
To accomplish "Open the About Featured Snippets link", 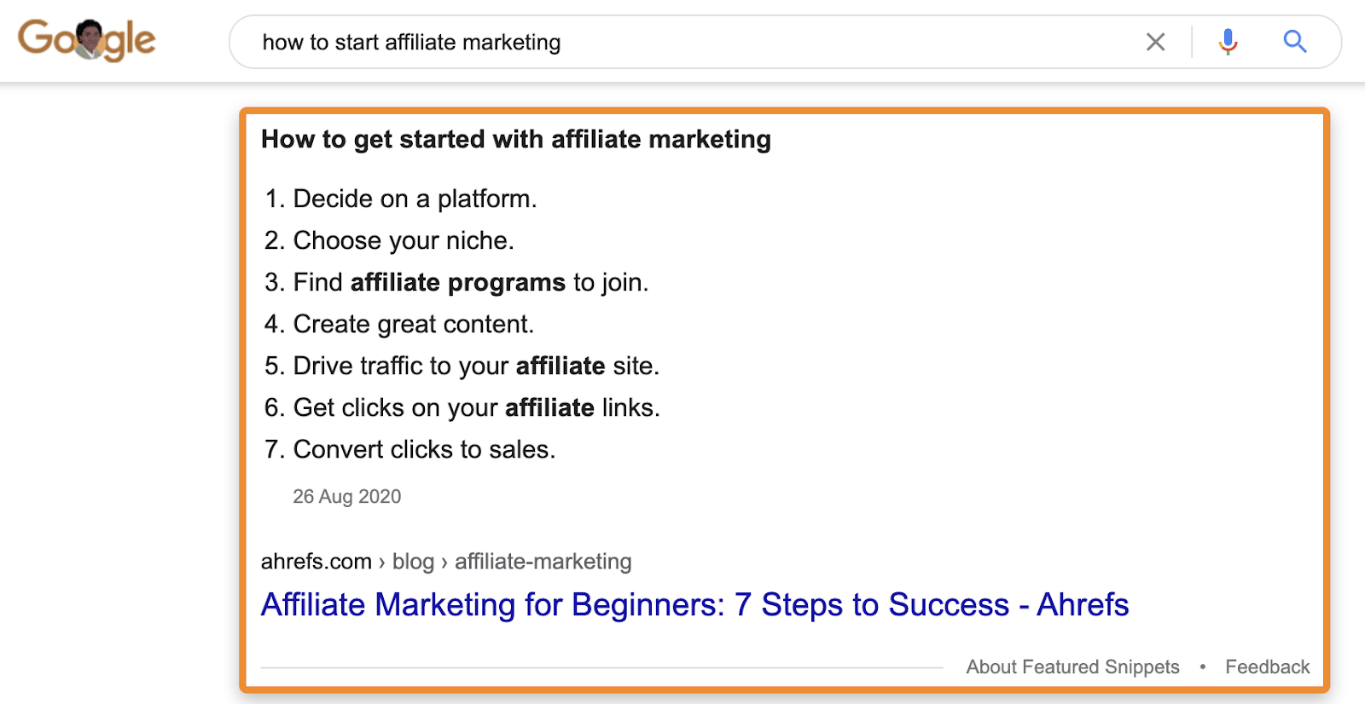I will tap(1072, 666).
